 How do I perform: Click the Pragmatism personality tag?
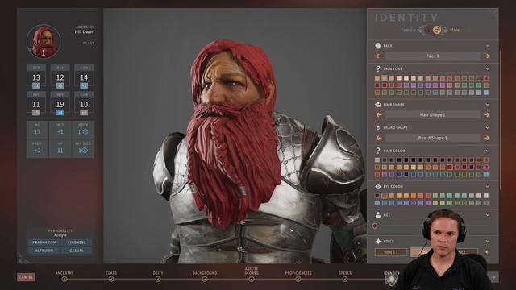[x=44, y=242]
